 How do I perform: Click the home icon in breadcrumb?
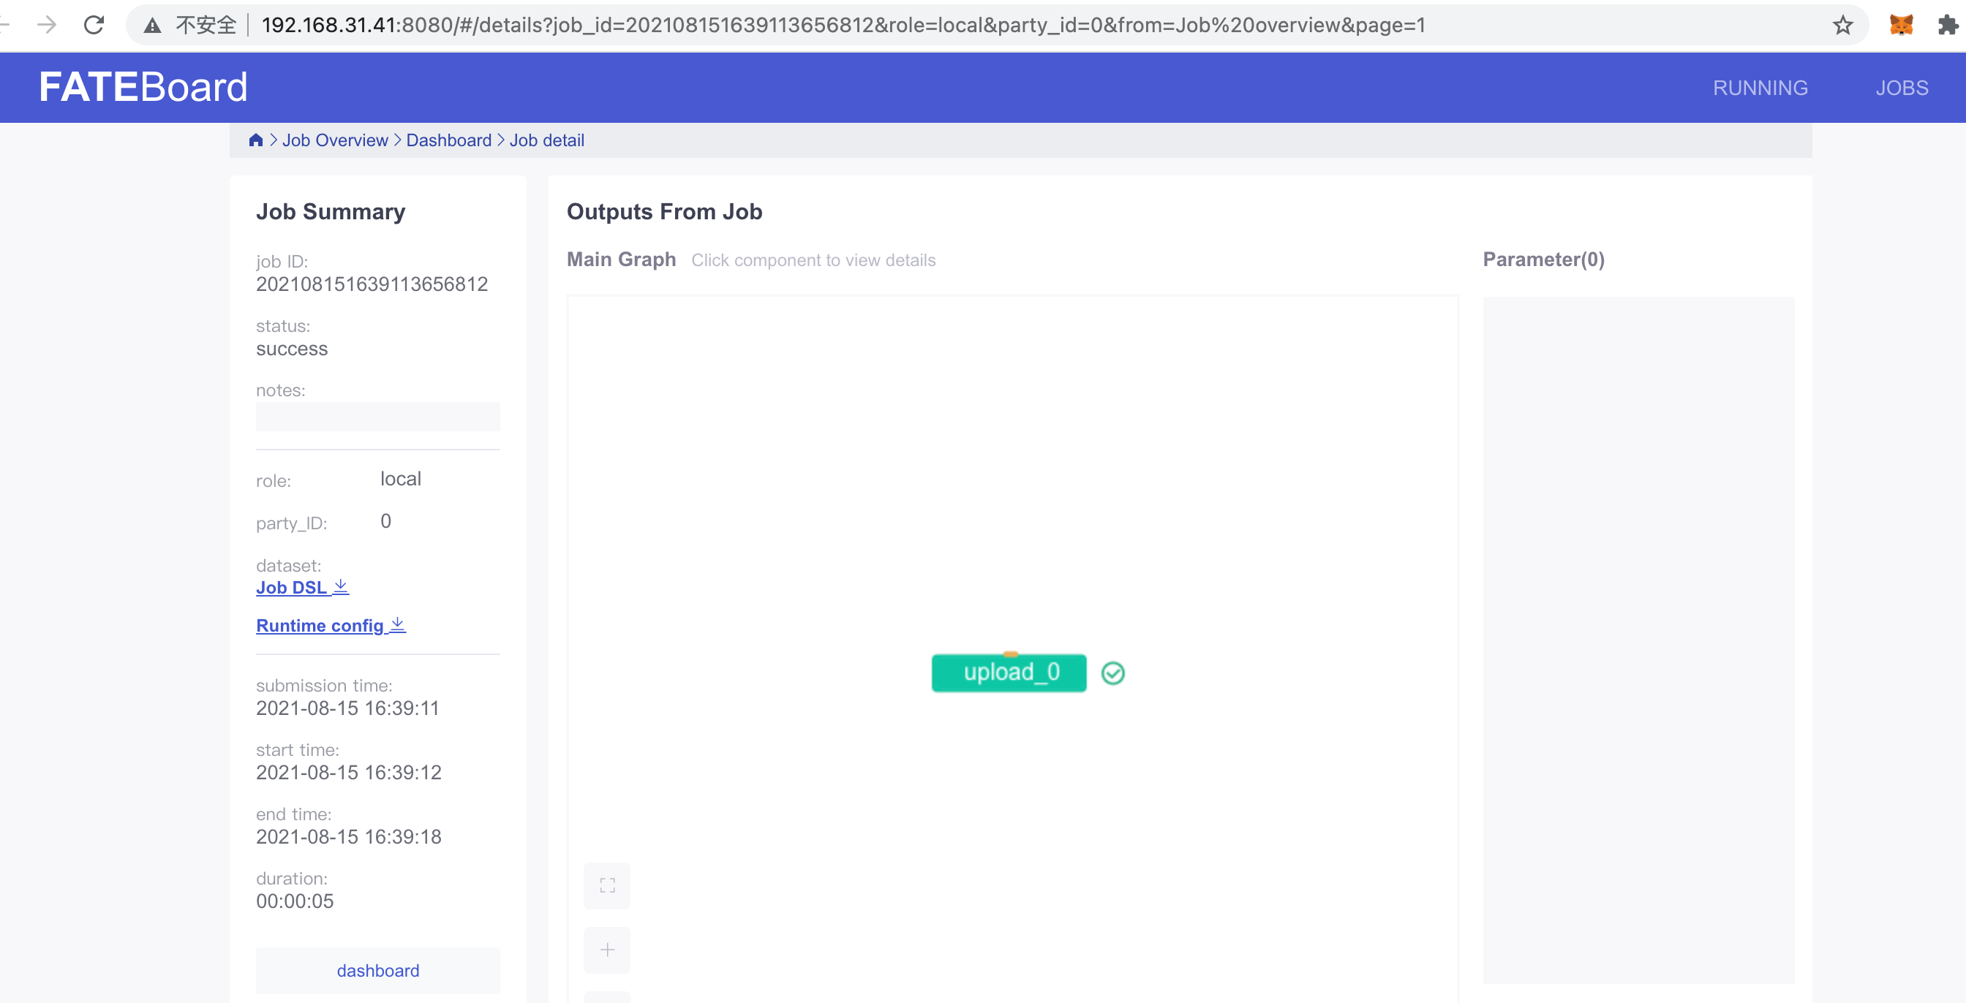pos(256,140)
